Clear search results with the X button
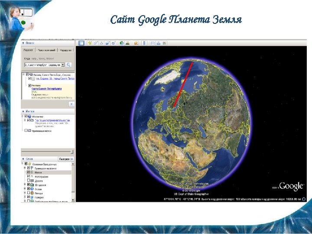Viewport: 312px width, 234px height. [71, 104]
